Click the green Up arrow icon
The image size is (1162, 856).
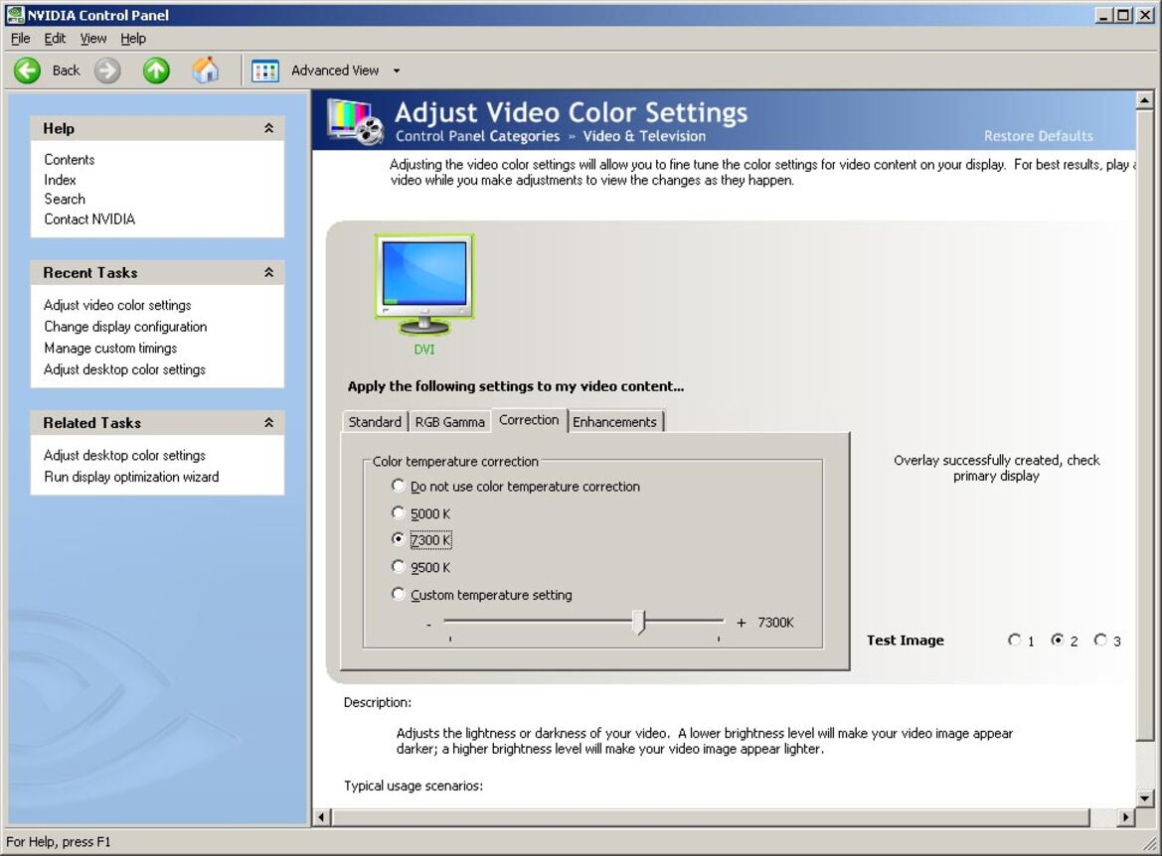point(156,71)
